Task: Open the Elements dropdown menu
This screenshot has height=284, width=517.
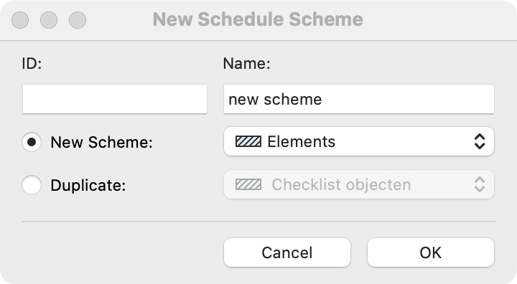Action: click(359, 142)
